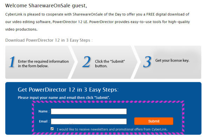
Task: Click step 2 'Click the "Submit" button' text
Action: [110, 64]
